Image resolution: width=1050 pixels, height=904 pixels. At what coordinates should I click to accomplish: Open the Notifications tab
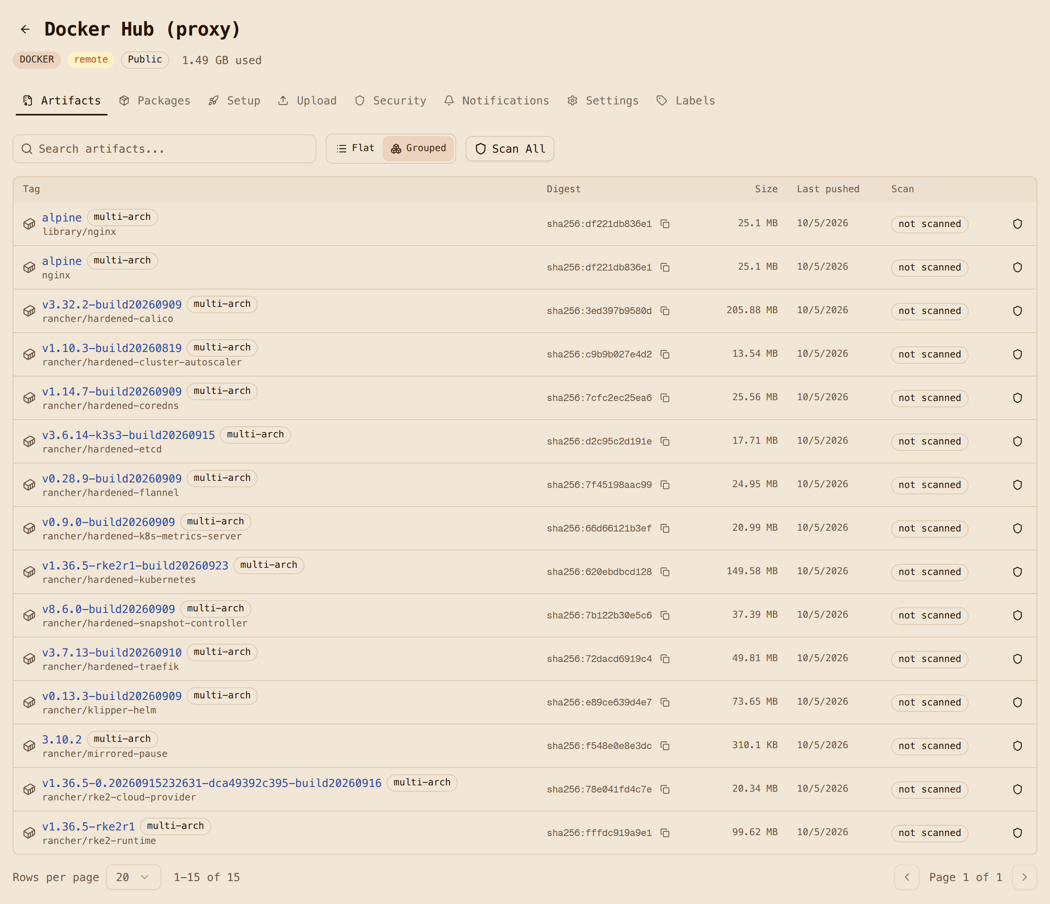497,101
